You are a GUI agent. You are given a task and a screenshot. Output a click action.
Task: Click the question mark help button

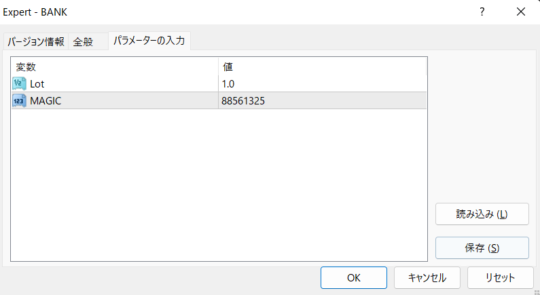click(482, 12)
